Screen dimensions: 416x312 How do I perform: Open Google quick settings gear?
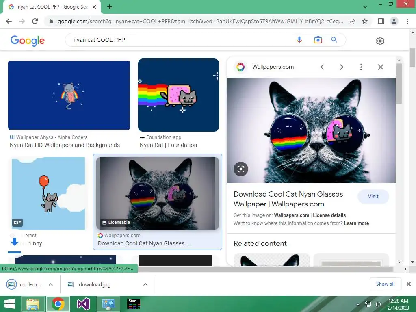(380, 41)
